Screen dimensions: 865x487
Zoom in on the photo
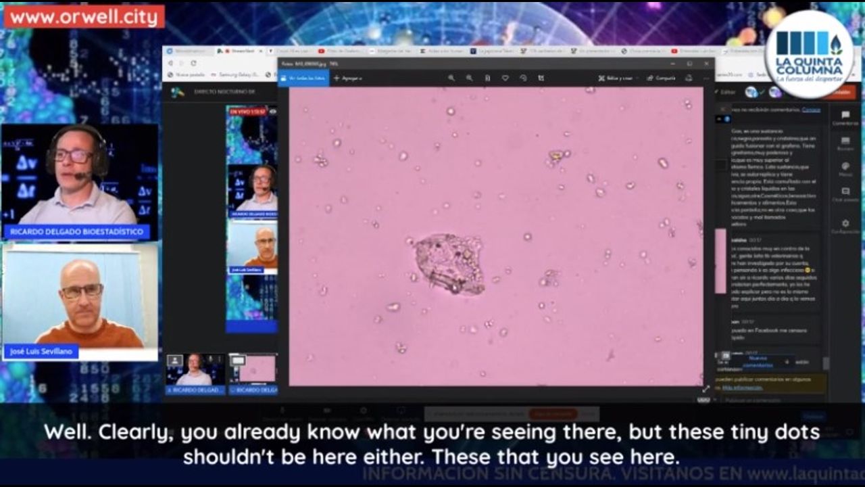click(x=451, y=78)
